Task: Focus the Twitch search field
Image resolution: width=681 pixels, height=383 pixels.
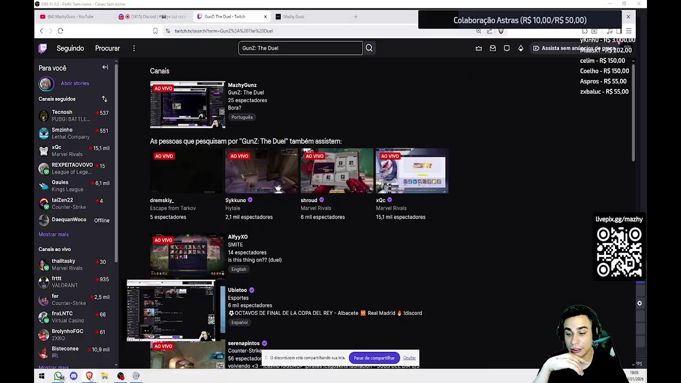Action: point(300,48)
